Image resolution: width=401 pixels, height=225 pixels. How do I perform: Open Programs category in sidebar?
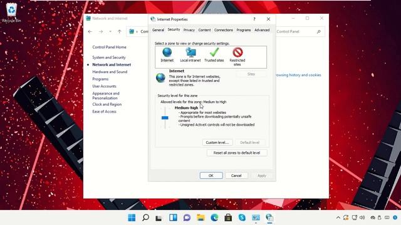coord(100,79)
